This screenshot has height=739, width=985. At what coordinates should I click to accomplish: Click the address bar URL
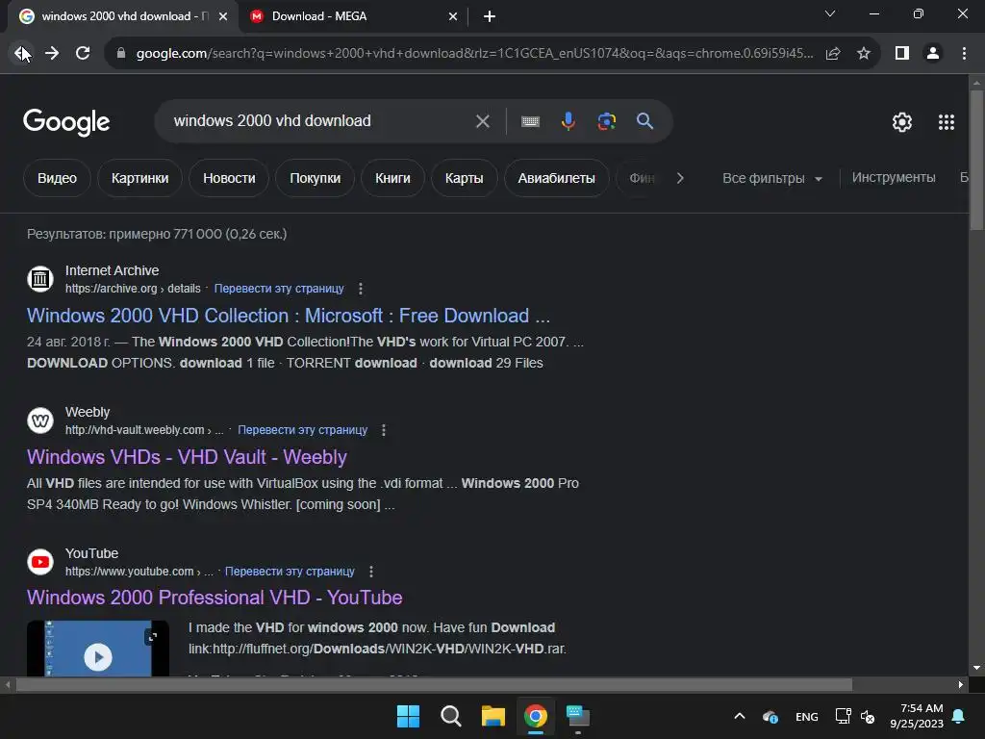point(474,54)
